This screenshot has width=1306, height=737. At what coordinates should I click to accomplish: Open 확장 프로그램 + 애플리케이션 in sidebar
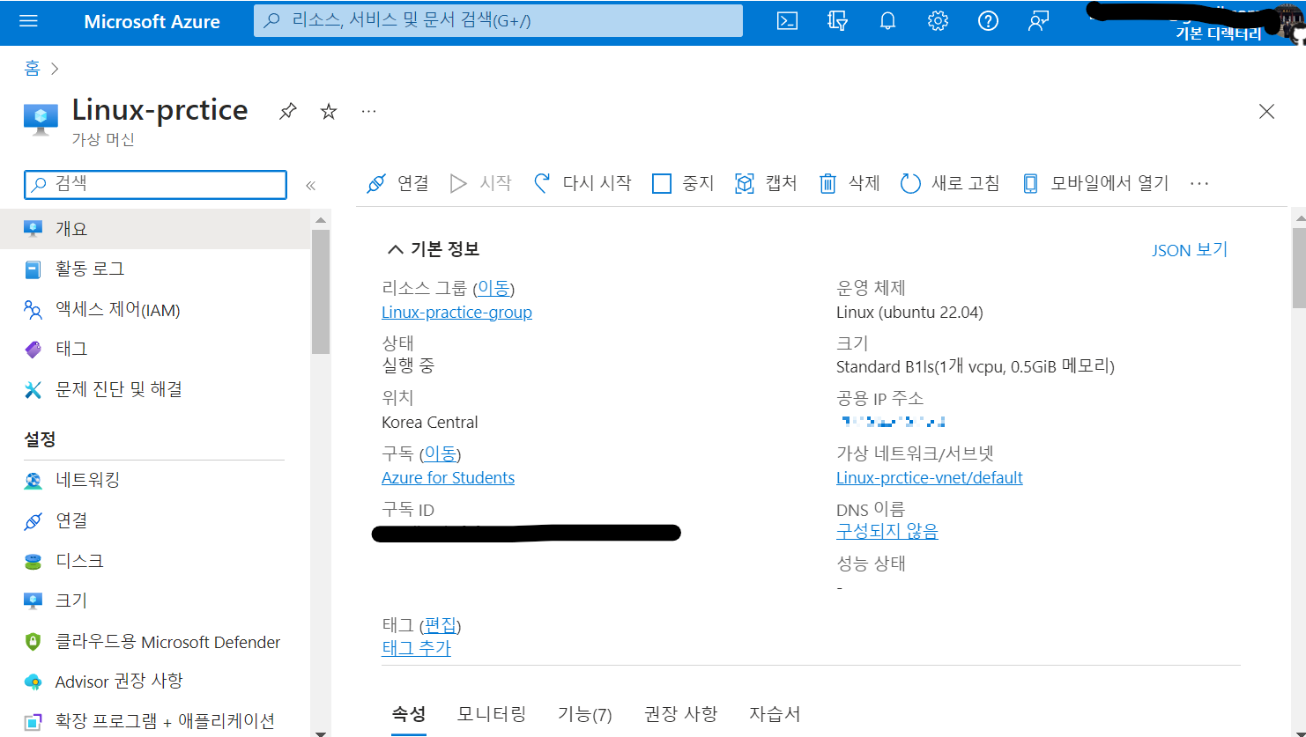tap(155, 721)
